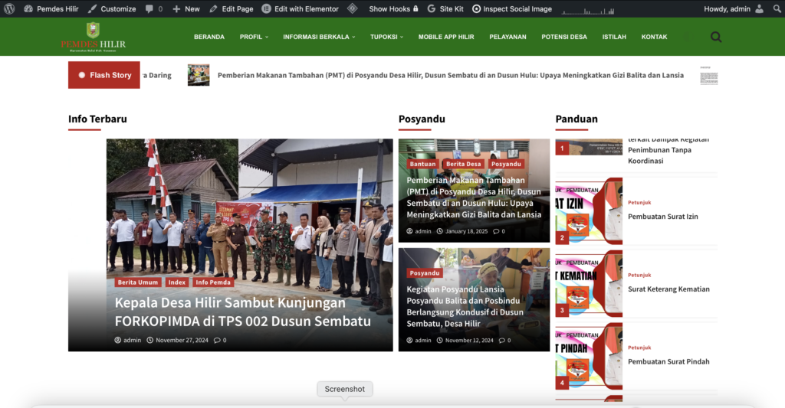Click thumbnail numbered 4 Pindah
Image resolution: width=785 pixels, height=408 pixels.
pyautogui.click(x=589, y=356)
